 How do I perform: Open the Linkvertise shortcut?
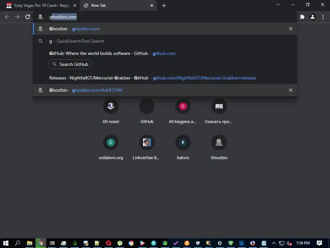[x=147, y=147]
